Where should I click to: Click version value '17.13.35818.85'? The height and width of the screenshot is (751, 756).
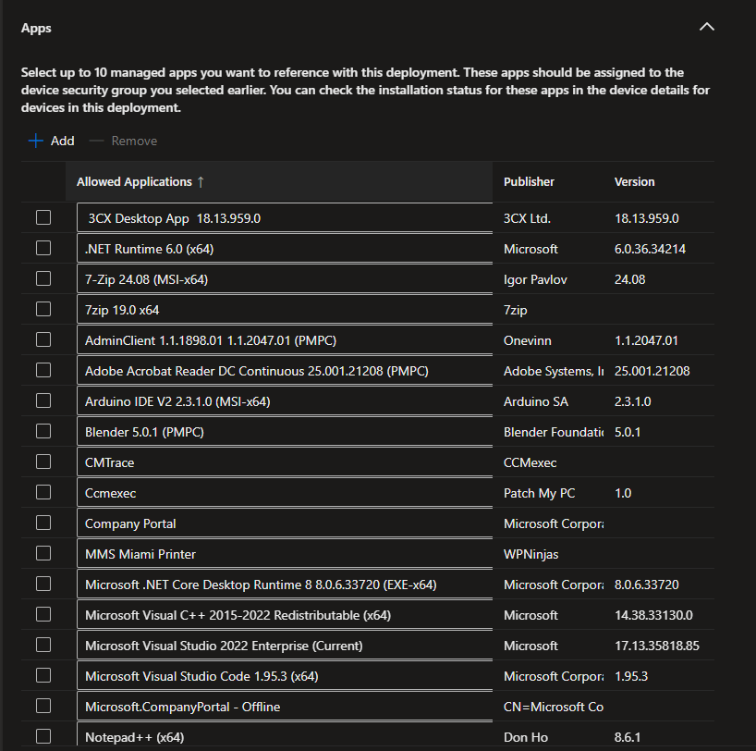point(657,646)
